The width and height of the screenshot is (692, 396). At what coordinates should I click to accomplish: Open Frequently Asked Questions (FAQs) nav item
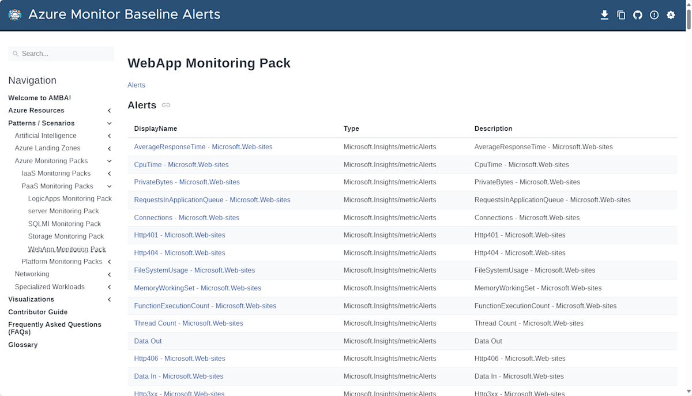55,328
